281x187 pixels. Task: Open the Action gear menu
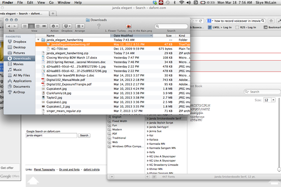point(54,26)
